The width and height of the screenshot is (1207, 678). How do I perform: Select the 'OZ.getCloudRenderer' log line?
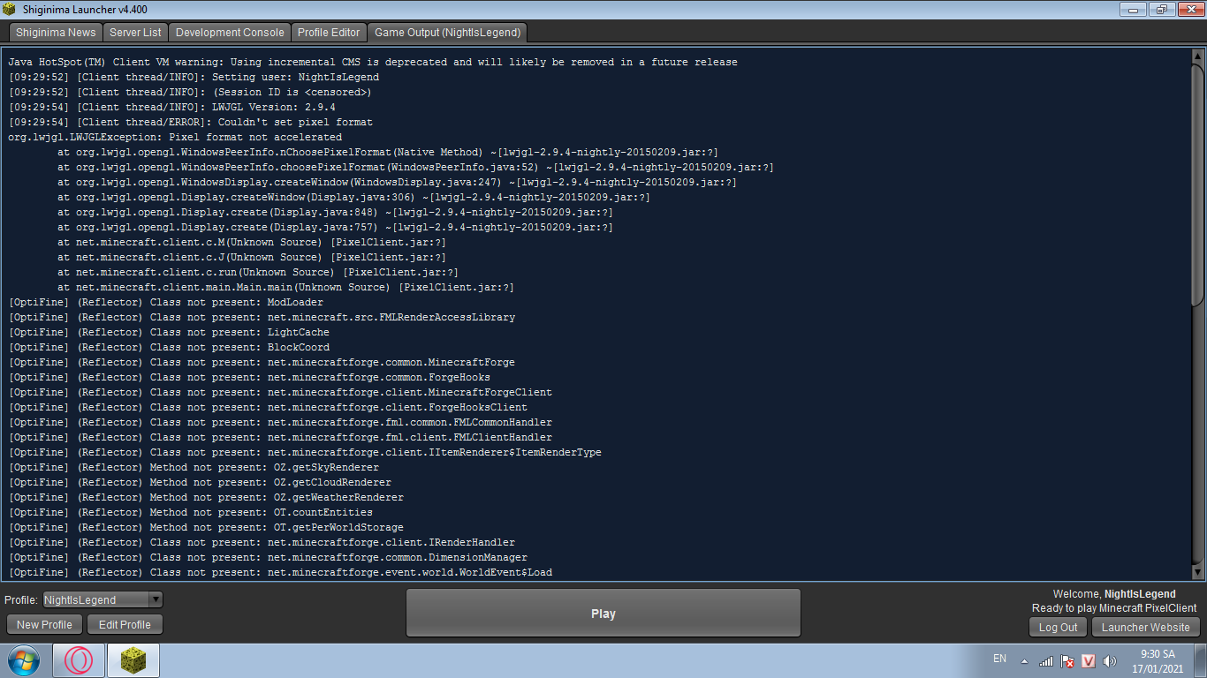point(200,483)
